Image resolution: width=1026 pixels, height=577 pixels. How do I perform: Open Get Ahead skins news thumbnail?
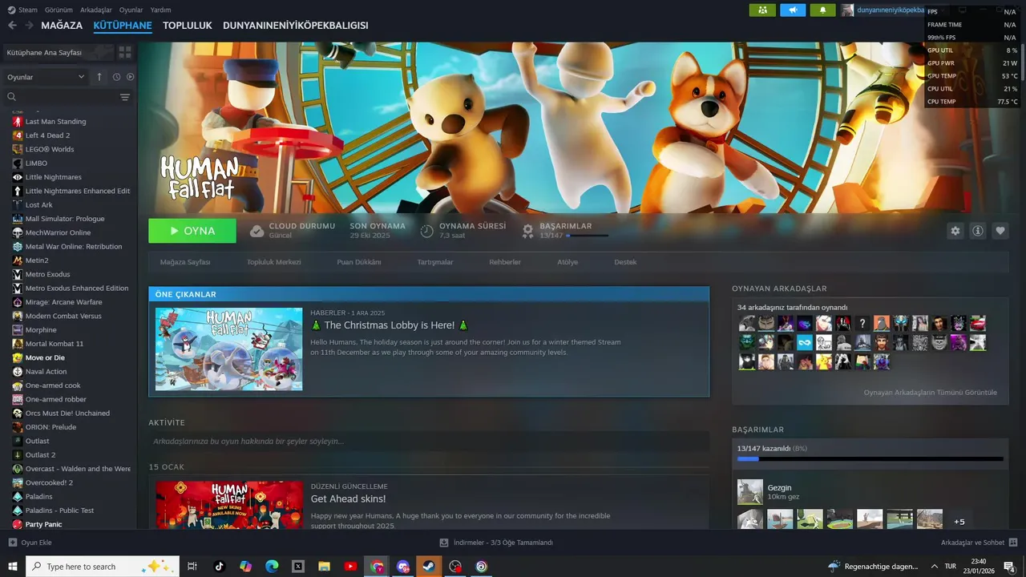click(229, 505)
